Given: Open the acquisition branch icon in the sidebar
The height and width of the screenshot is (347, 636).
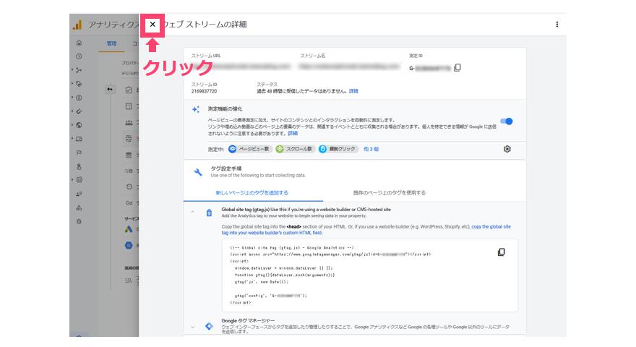Looking at the screenshot, I should click(79, 70).
